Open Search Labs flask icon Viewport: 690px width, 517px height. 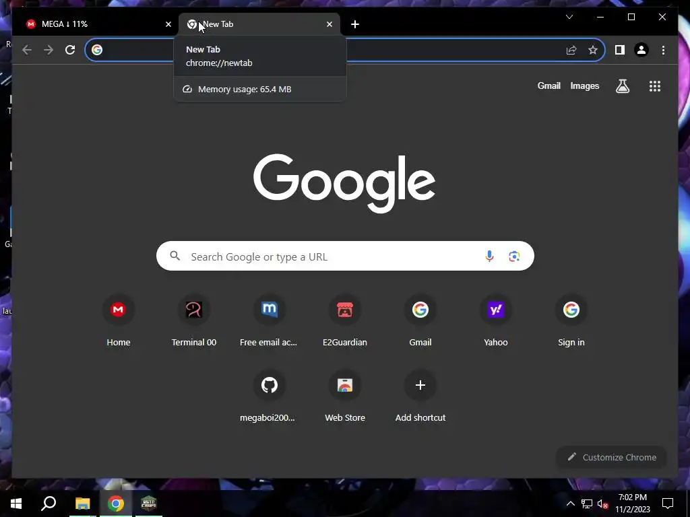pyautogui.click(x=622, y=86)
